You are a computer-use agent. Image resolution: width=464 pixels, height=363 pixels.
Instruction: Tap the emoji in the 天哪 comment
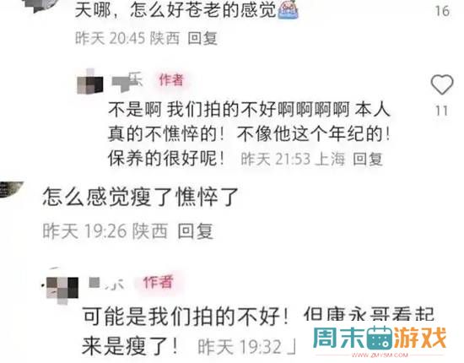point(288,9)
